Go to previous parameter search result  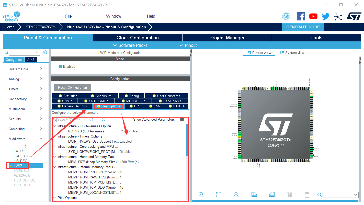tap(91, 119)
